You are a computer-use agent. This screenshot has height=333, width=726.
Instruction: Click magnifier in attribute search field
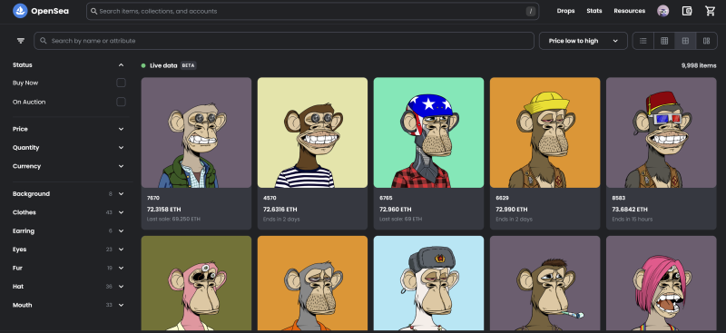point(44,41)
